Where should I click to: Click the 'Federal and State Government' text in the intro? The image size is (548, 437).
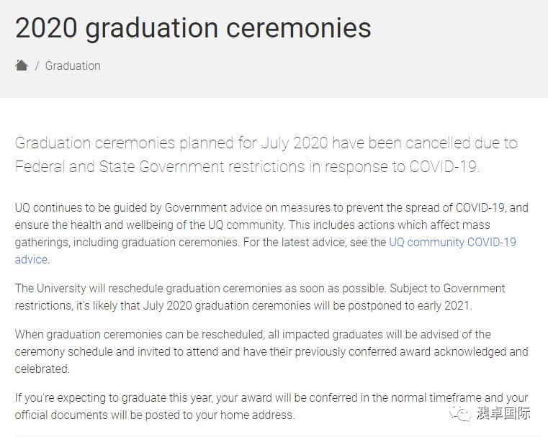tap(120, 166)
